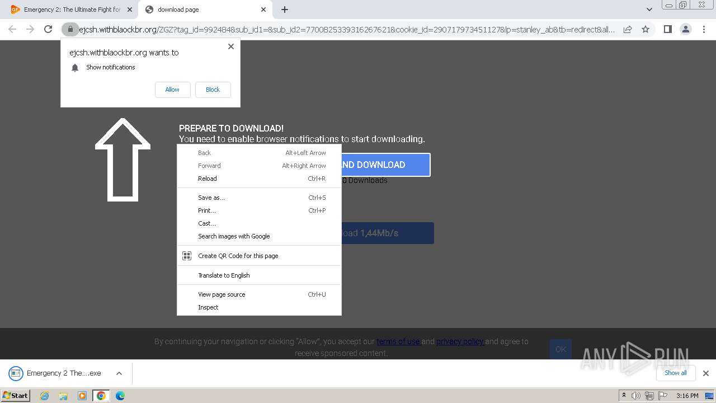Viewport: 716px width, 403px height.
Task: Click the padlock site info icon
Action: point(70,29)
